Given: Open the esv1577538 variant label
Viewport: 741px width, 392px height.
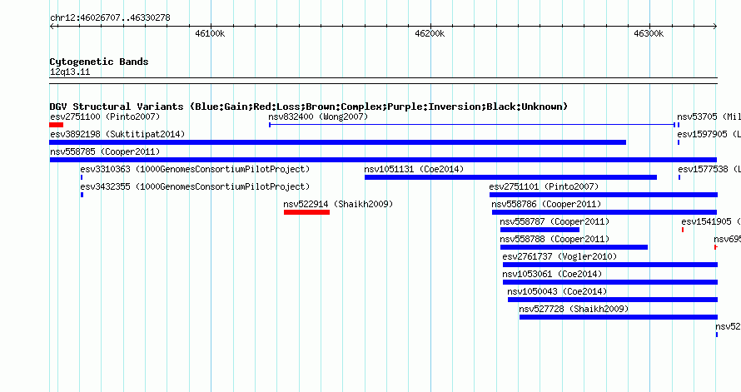Looking at the screenshot, I should pyautogui.click(x=709, y=169).
